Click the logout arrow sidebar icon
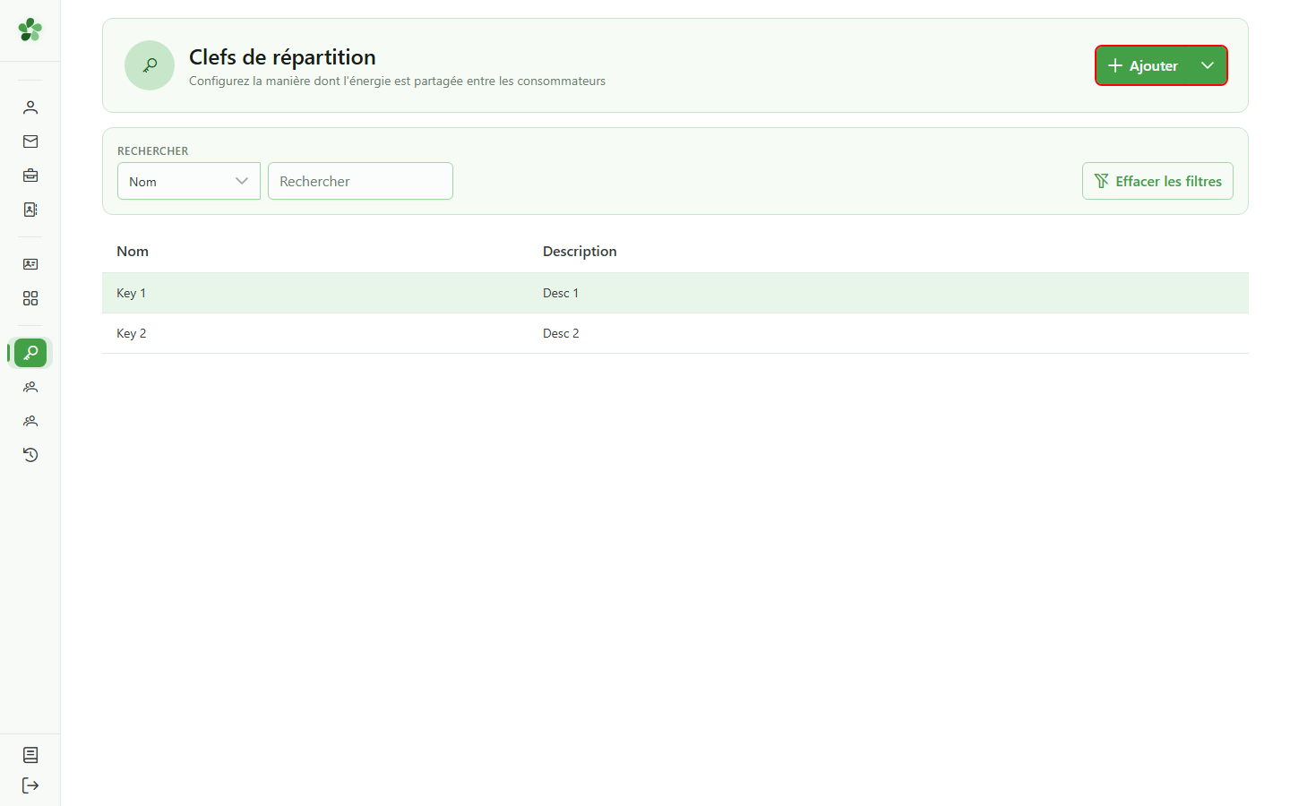 tap(30, 785)
